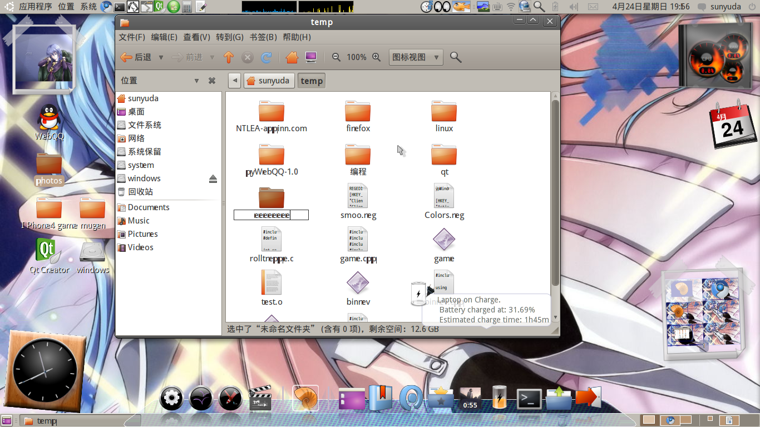Click the reload circular arrow icon
760x427 pixels.
[x=267, y=57]
